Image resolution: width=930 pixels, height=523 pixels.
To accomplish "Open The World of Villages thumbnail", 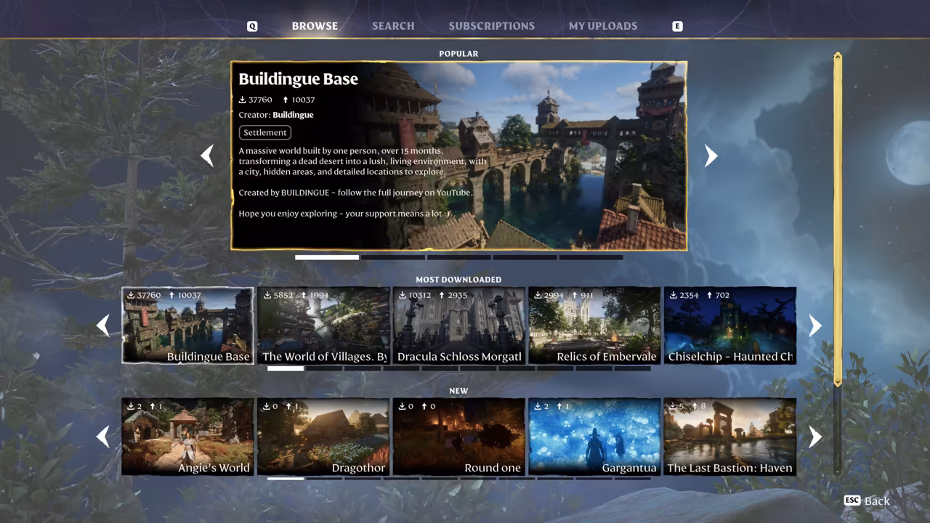I will (x=323, y=325).
